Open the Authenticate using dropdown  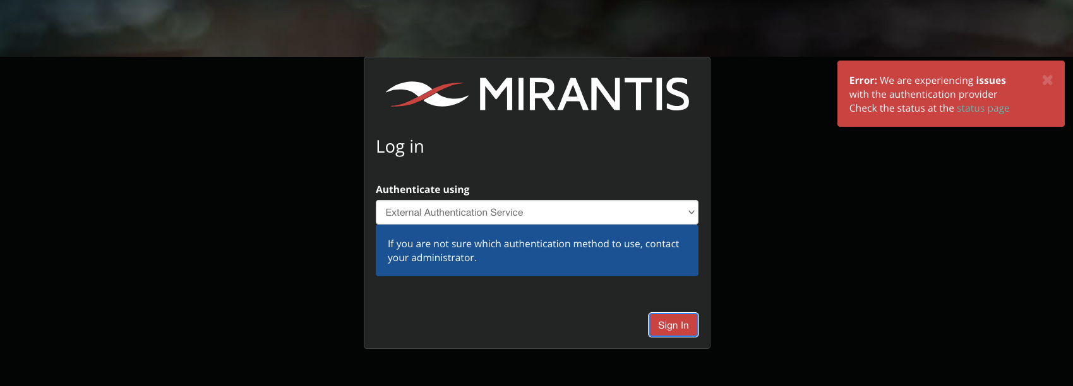536,213
